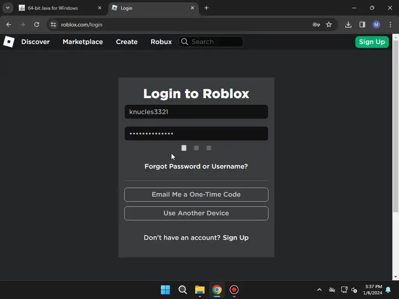Click the muted volume tray icon

tap(354, 290)
